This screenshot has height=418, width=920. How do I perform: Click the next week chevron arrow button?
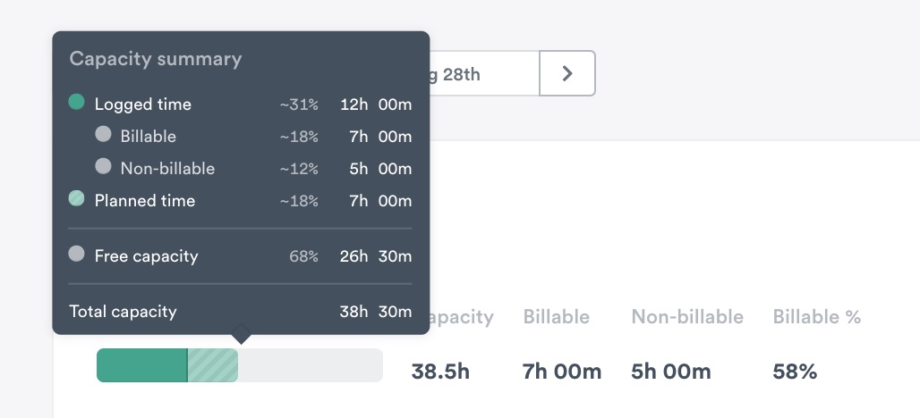[x=567, y=73]
